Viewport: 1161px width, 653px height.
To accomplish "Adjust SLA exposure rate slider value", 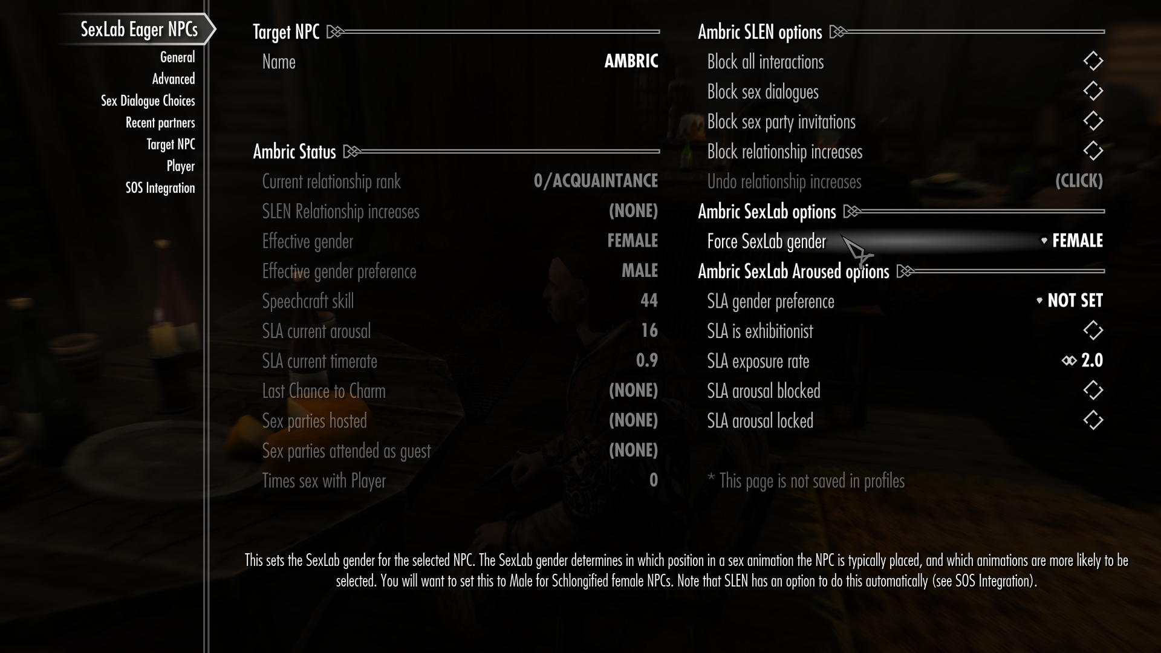I will (x=1083, y=361).
